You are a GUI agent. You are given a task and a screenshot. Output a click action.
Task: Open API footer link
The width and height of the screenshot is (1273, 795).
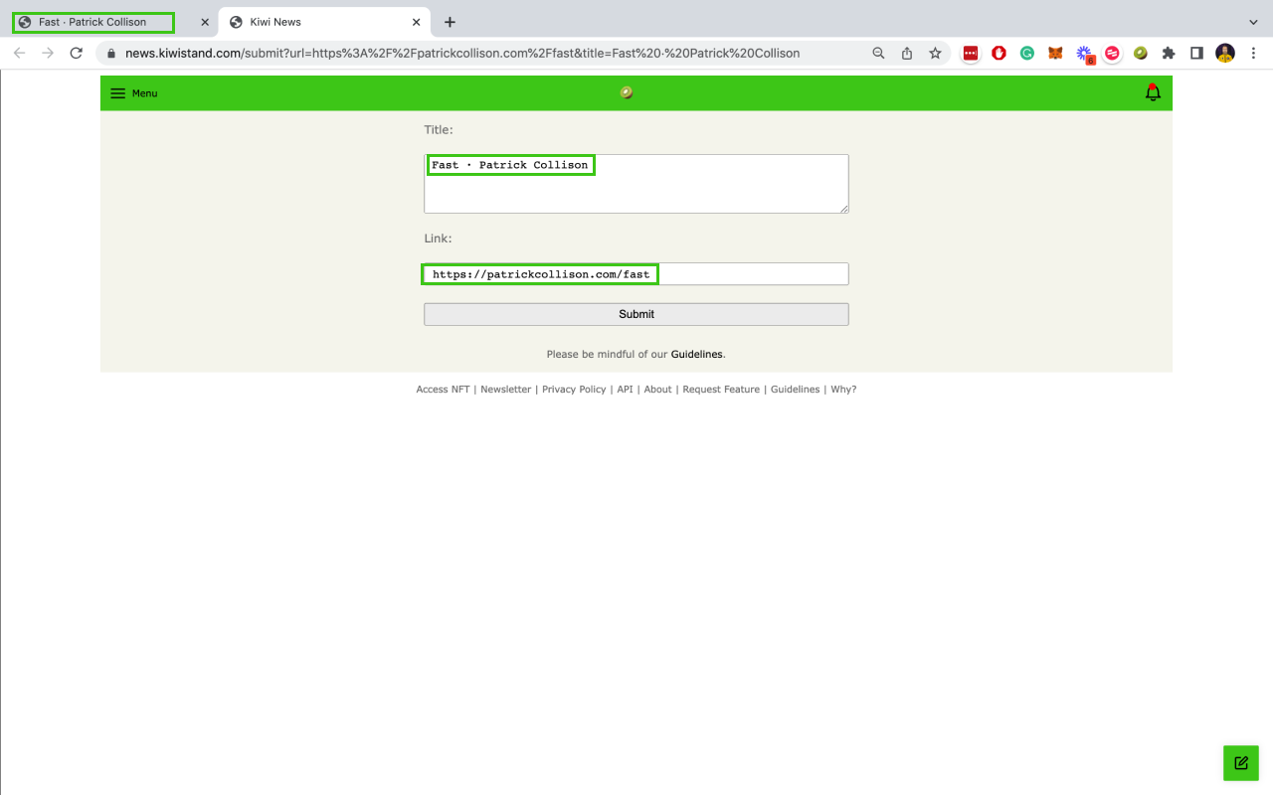(x=625, y=390)
